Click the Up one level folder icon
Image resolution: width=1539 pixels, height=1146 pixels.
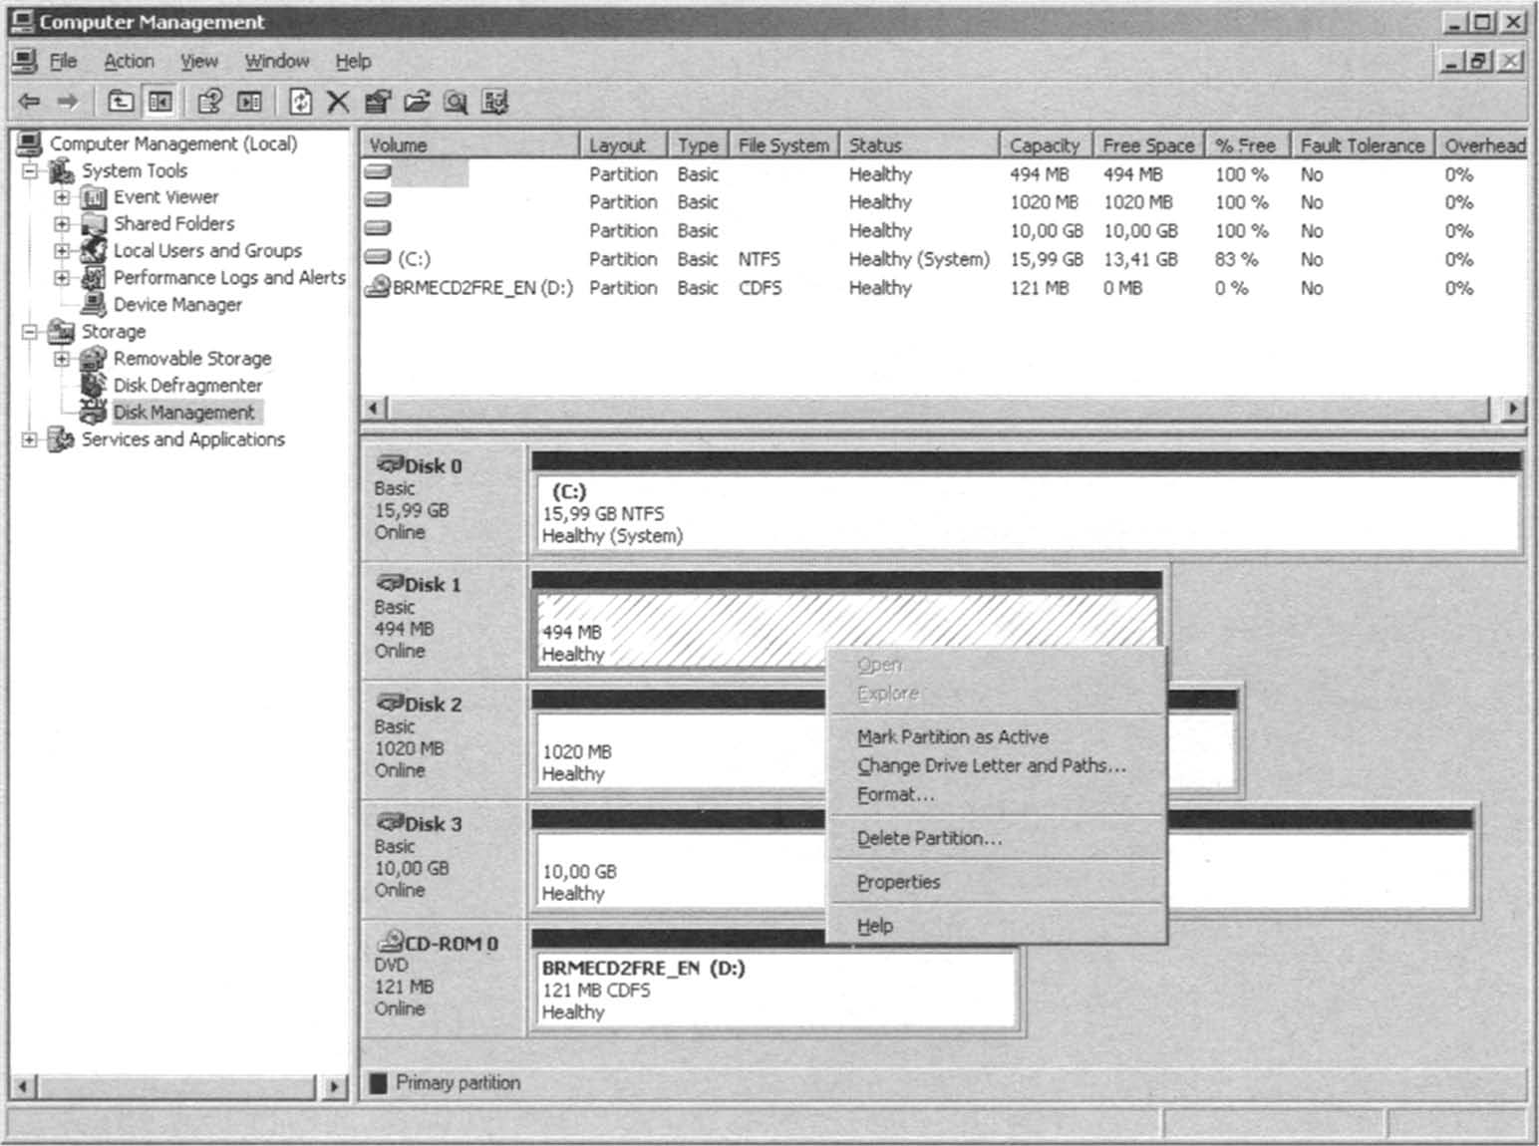pyautogui.click(x=121, y=101)
